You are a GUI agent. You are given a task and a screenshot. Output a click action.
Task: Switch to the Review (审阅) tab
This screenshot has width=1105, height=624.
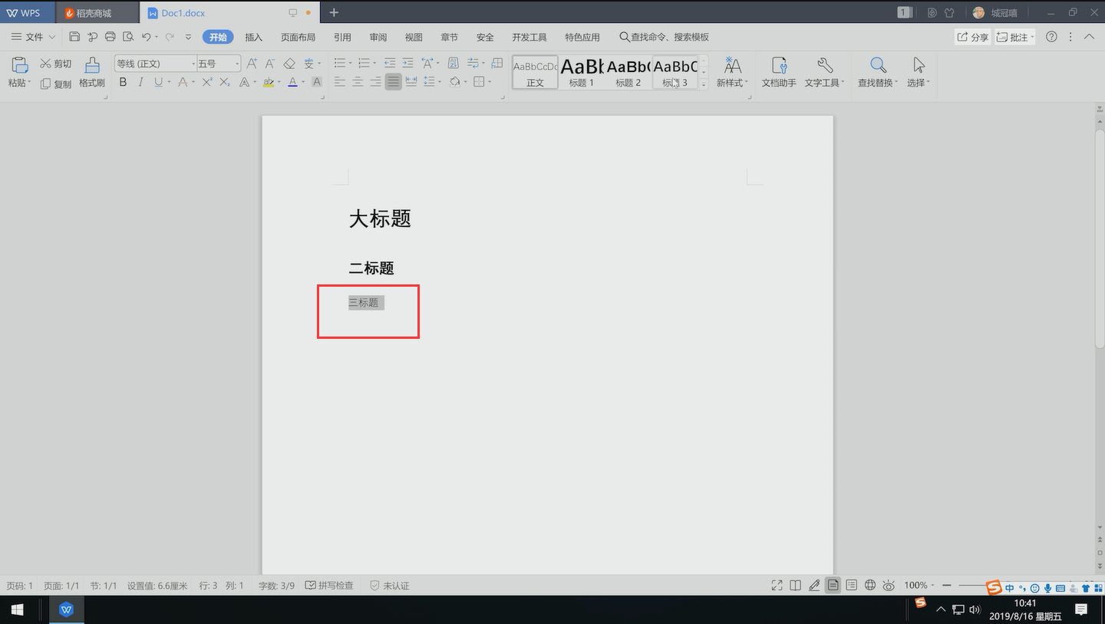pos(378,37)
